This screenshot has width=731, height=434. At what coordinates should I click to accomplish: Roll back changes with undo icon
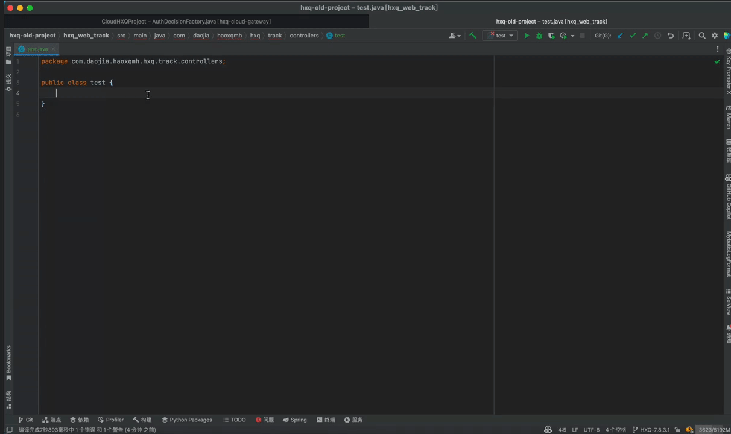pos(671,36)
